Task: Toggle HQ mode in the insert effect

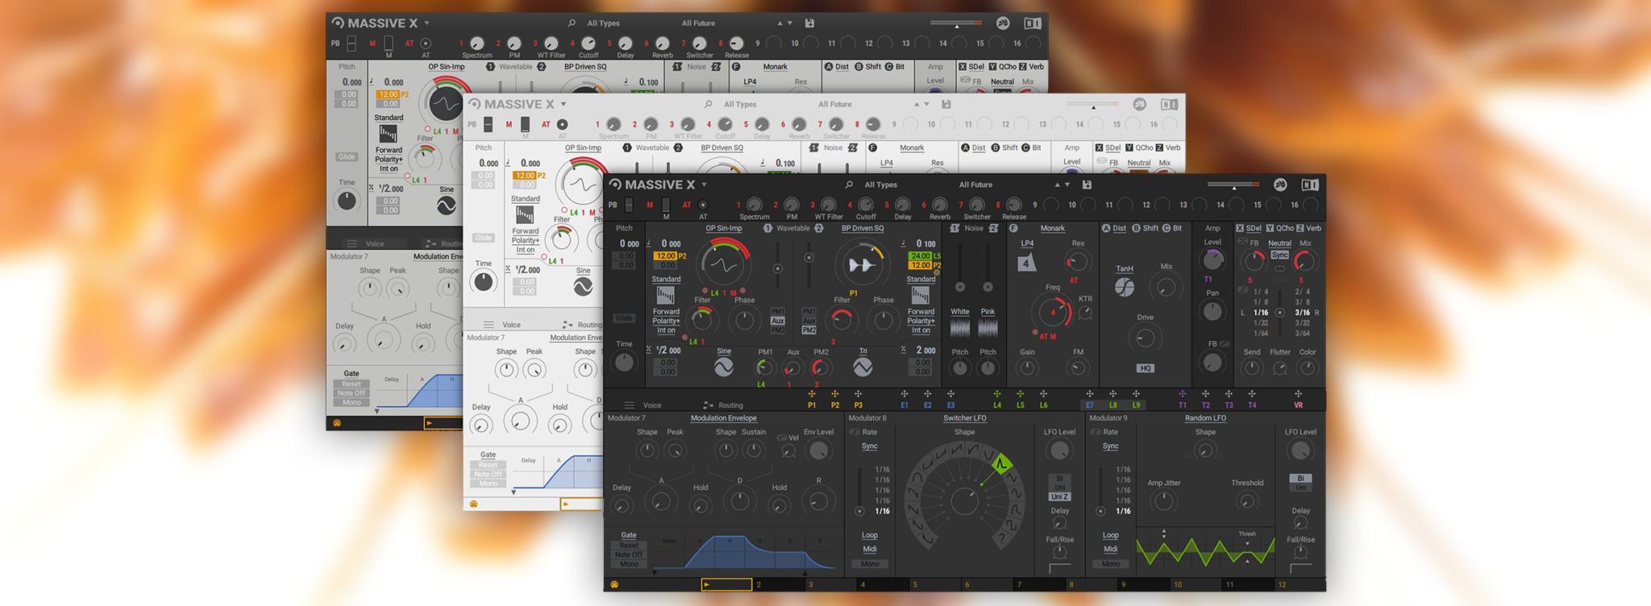Action: (x=1146, y=368)
